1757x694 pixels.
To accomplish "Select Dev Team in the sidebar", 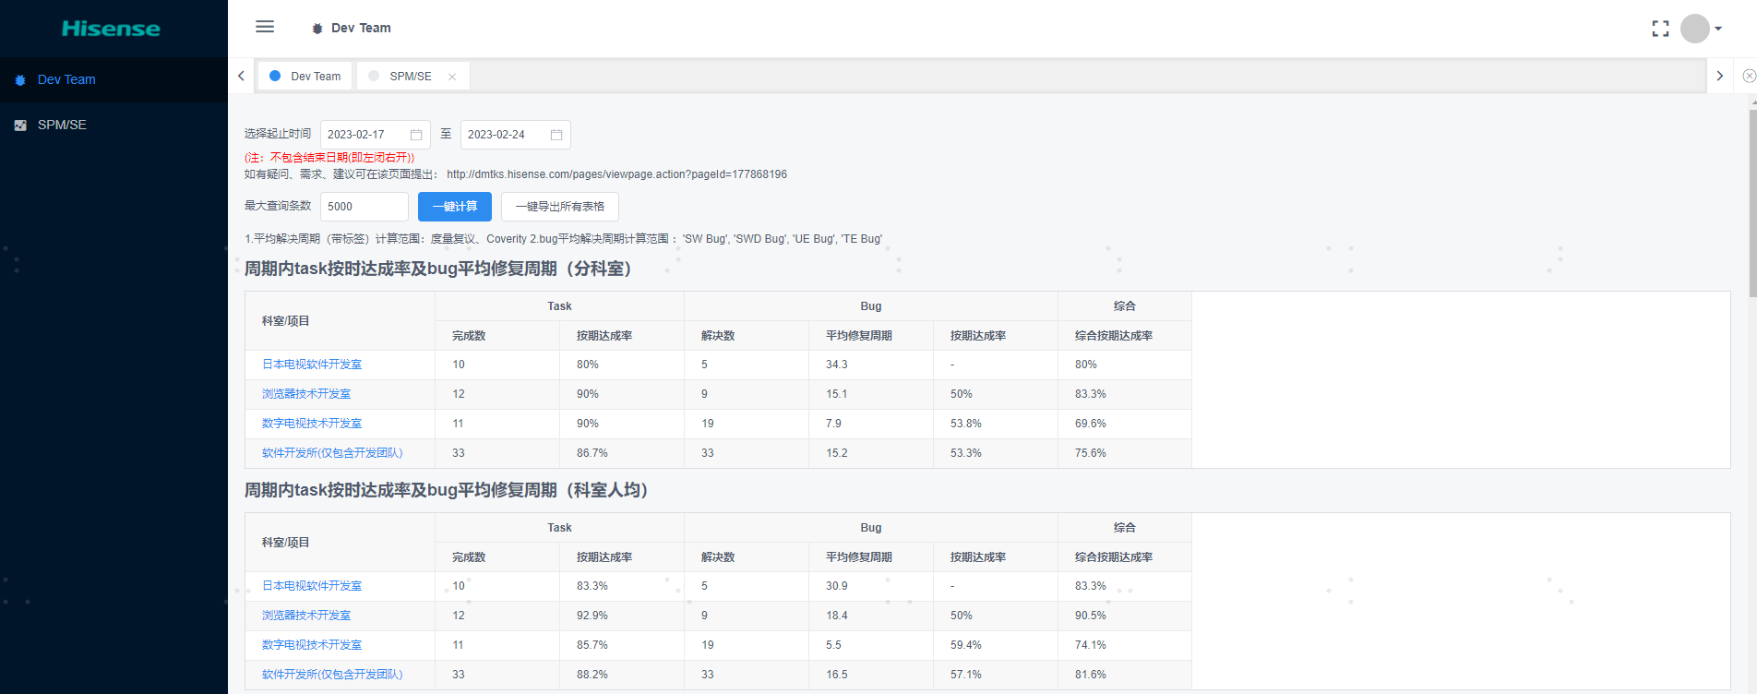I will click(x=66, y=79).
